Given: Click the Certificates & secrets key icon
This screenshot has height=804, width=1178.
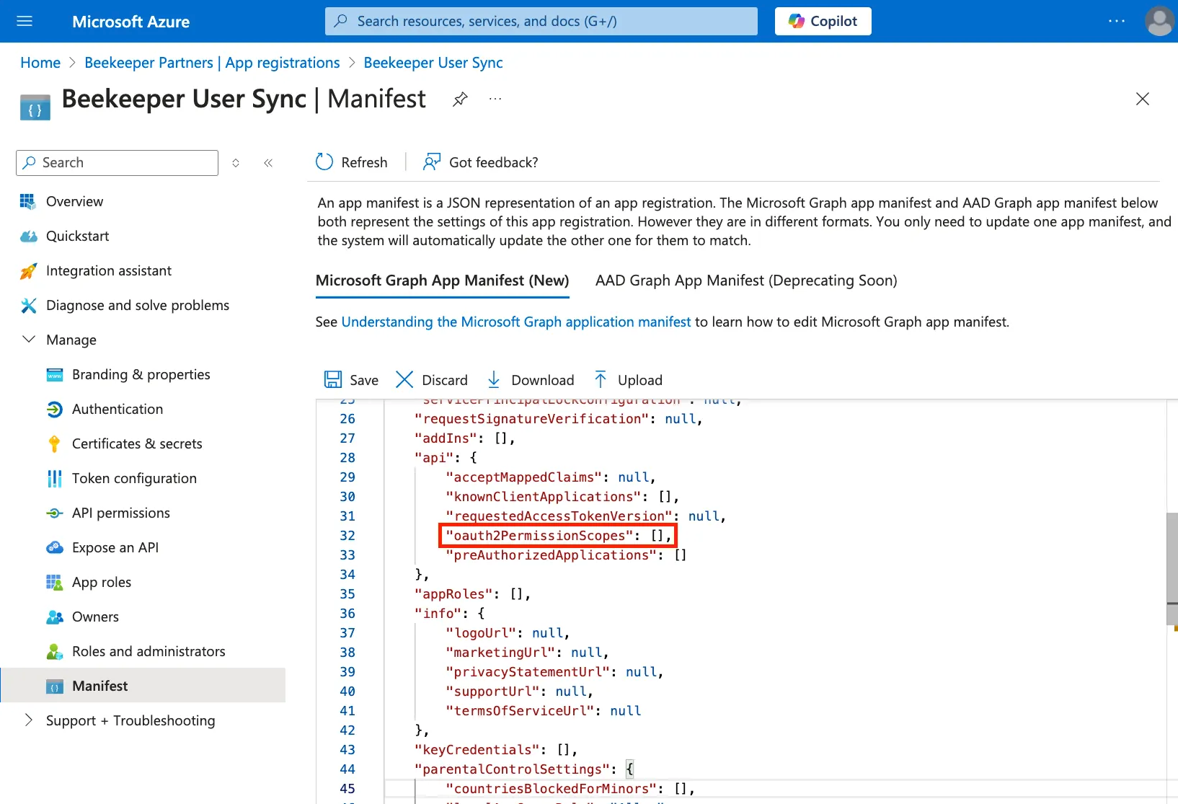Looking at the screenshot, I should [54, 444].
